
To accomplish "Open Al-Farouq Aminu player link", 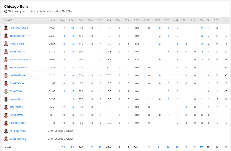I will (x=18, y=131).
